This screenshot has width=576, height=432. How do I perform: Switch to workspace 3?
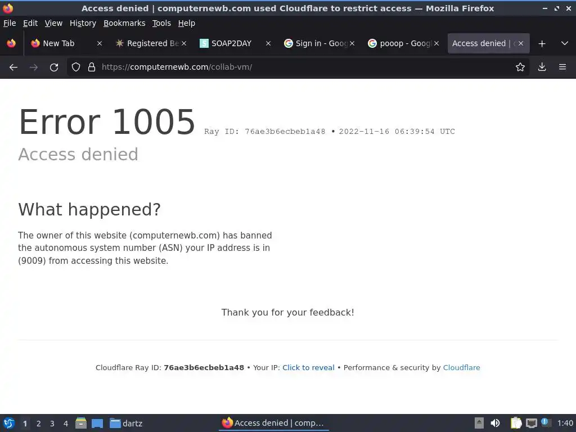click(x=52, y=424)
